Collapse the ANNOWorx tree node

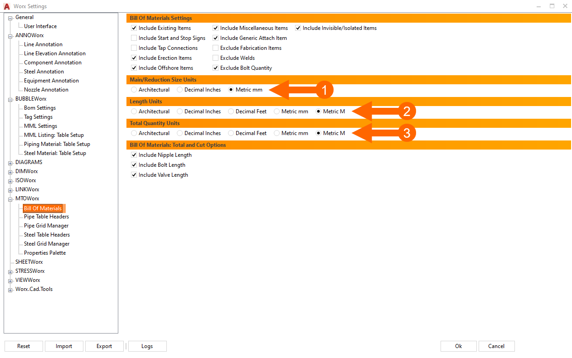[10, 36]
